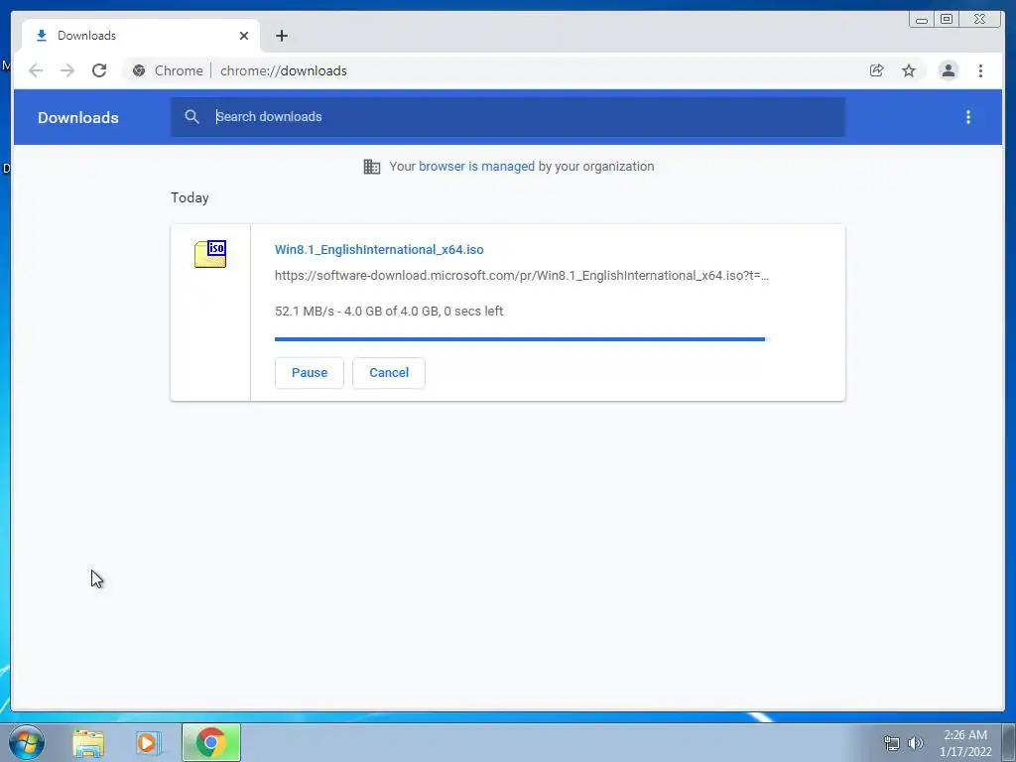The height and width of the screenshot is (762, 1016).
Task: Open the Downloads page more actions menu
Action: 968,117
